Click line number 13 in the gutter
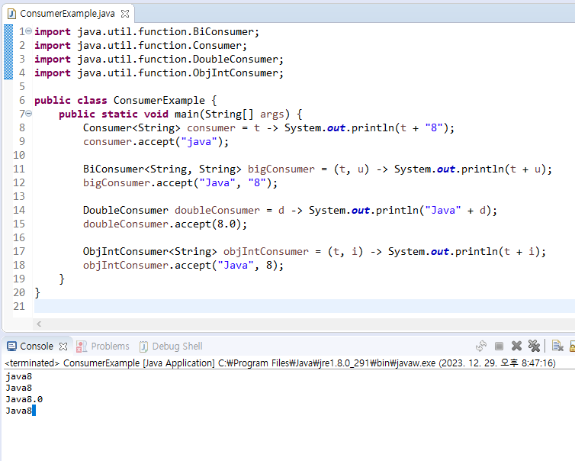The image size is (575, 461). [x=19, y=196]
